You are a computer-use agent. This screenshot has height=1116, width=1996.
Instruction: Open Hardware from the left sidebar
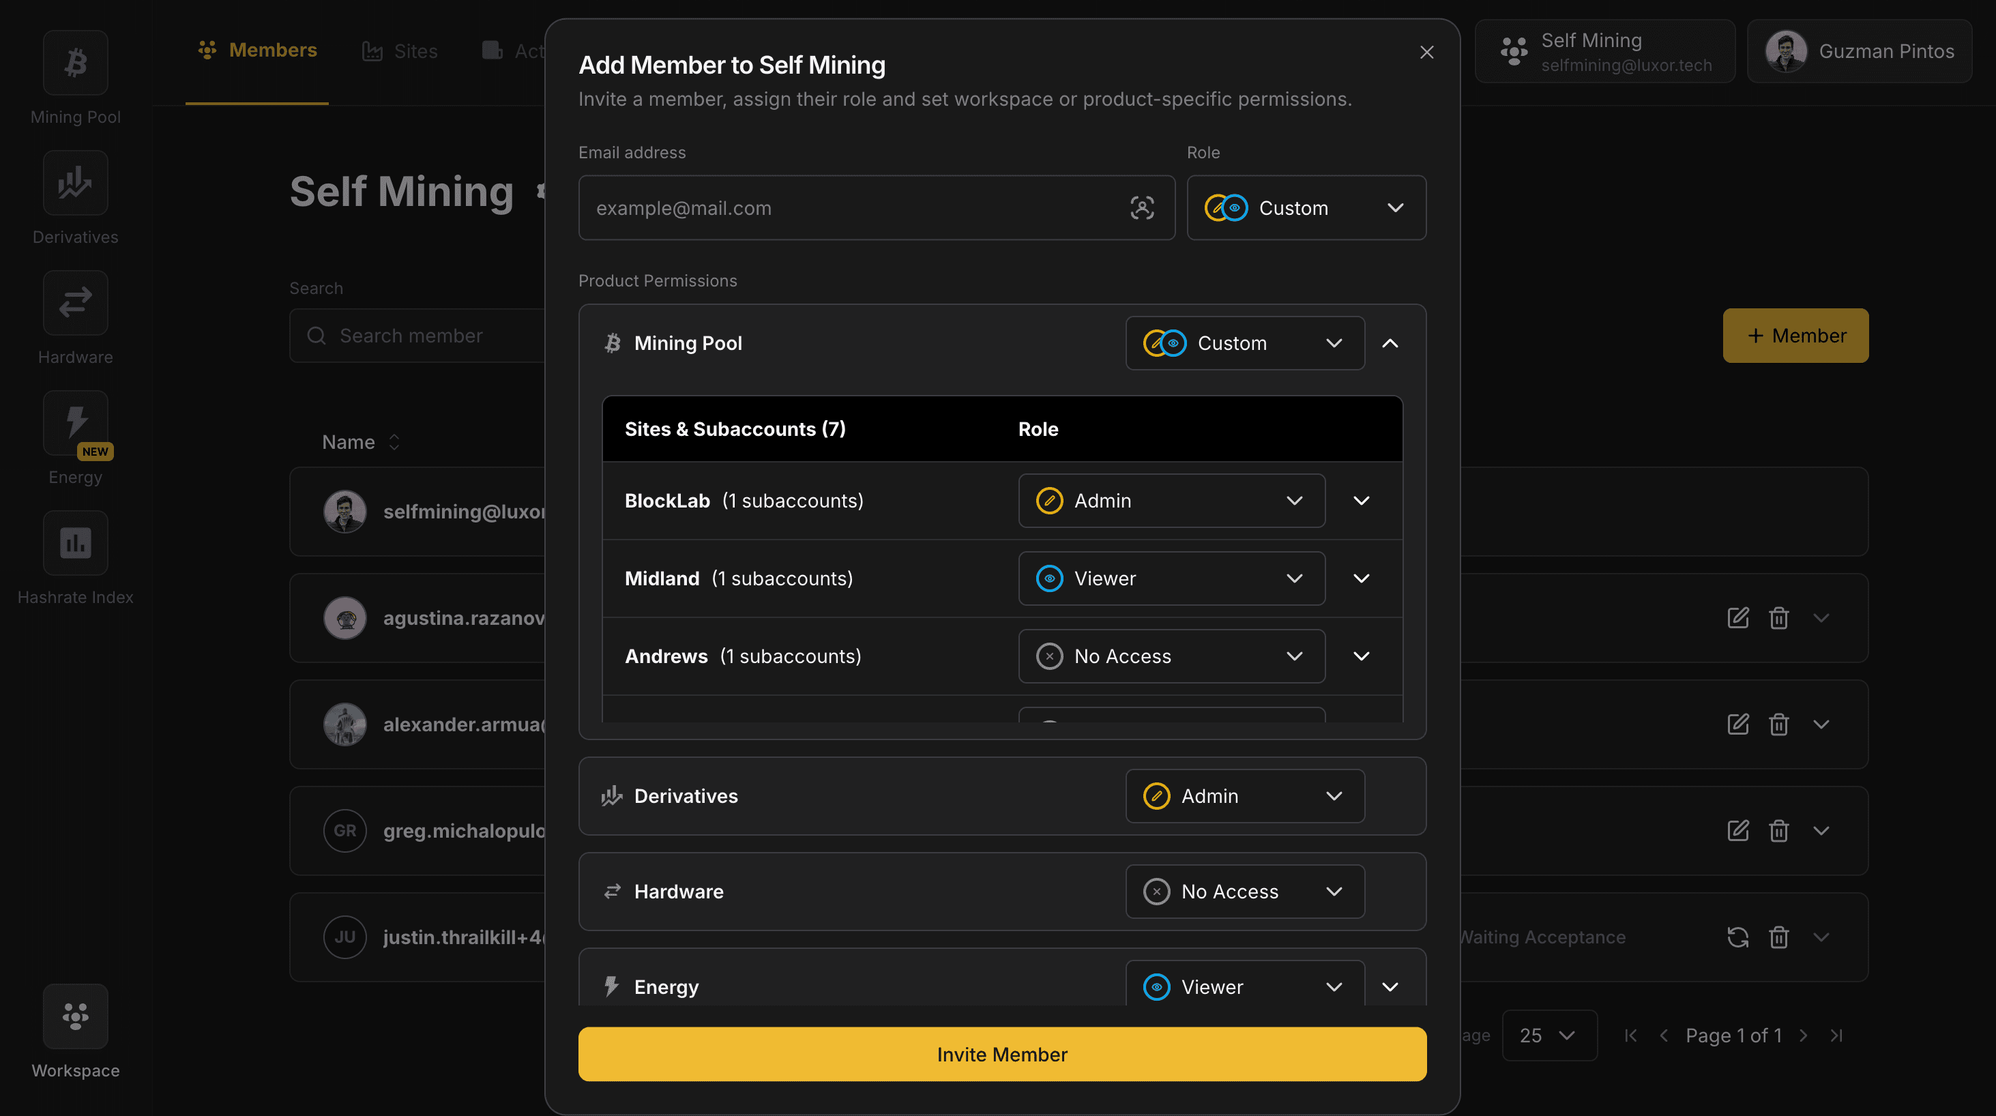75,303
